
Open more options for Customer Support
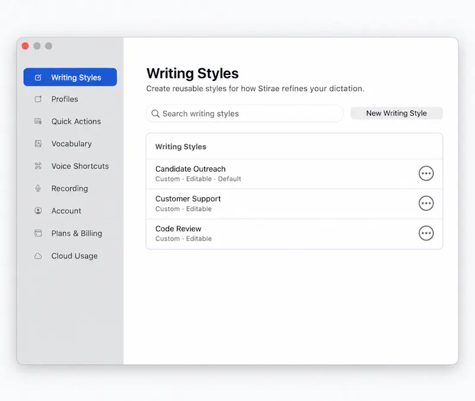[426, 203]
